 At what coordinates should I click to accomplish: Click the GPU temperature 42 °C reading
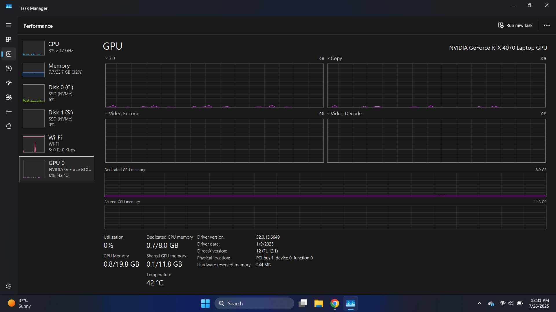[155, 283]
